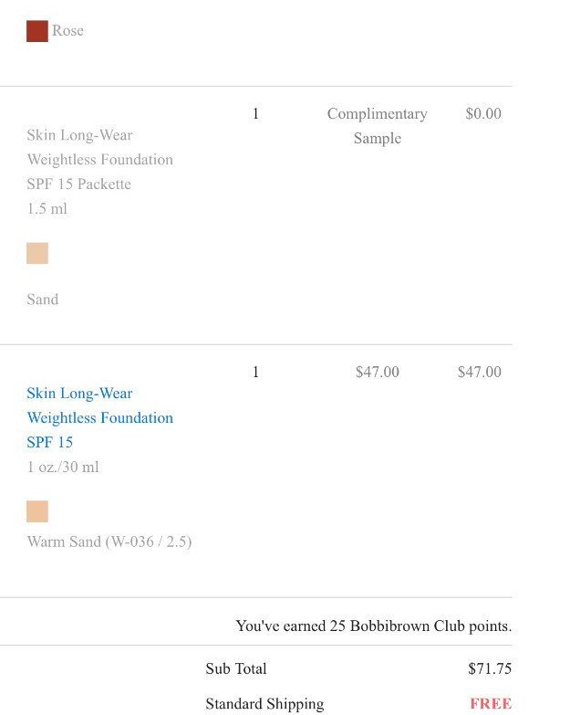Click Warm Sand (W-036 / 2.5) label

109,542
